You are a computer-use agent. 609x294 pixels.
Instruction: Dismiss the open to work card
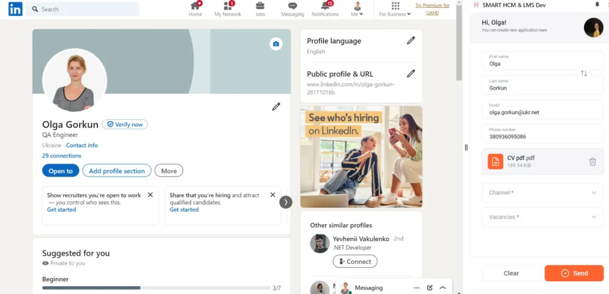(x=150, y=195)
